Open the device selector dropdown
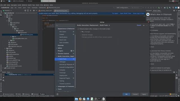The height and width of the screenshot is (101, 180). pos(136,8)
